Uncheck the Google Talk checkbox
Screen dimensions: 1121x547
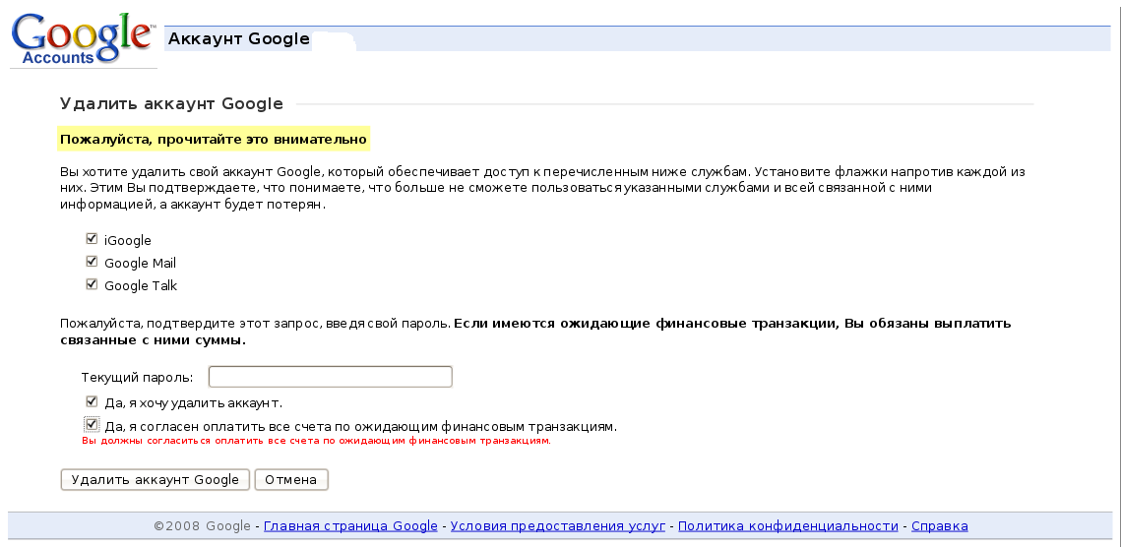coord(92,284)
